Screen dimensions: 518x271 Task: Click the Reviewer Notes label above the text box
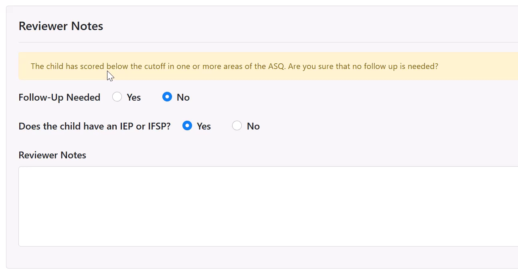pos(53,155)
